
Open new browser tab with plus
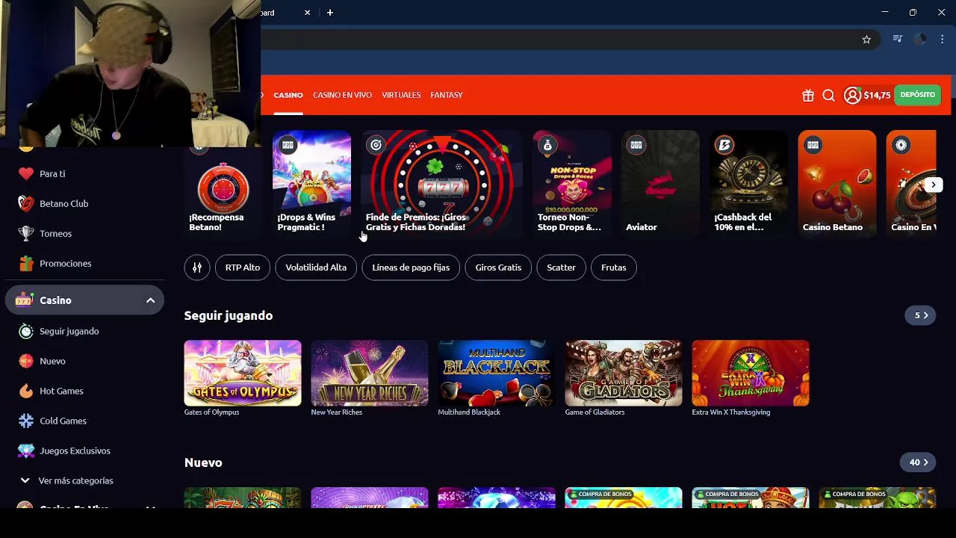(x=330, y=13)
